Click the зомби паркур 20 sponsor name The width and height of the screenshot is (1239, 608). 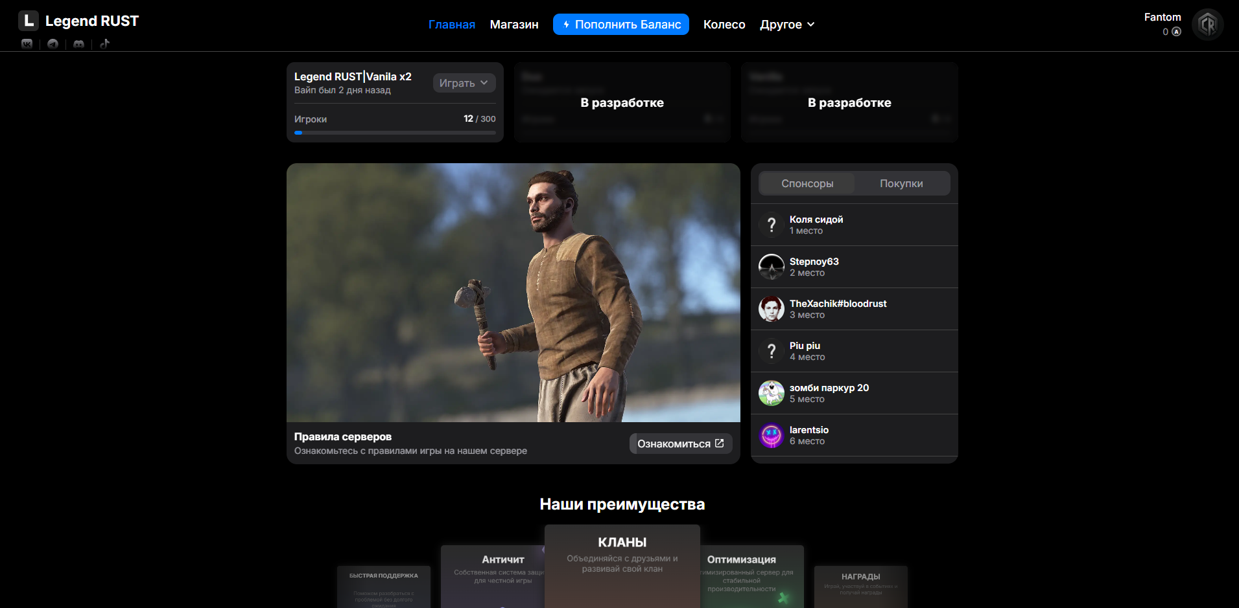tap(829, 388)
